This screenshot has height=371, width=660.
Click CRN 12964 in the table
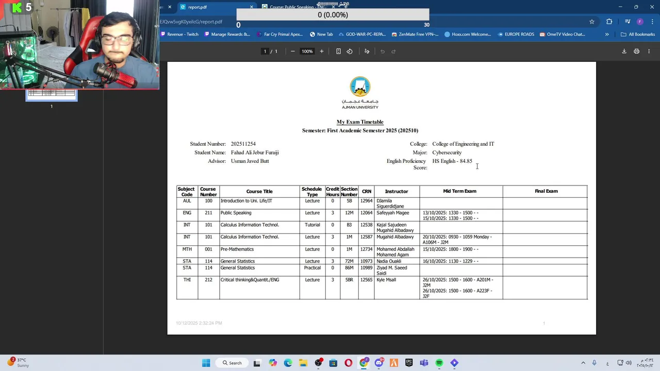click(366, 201)
